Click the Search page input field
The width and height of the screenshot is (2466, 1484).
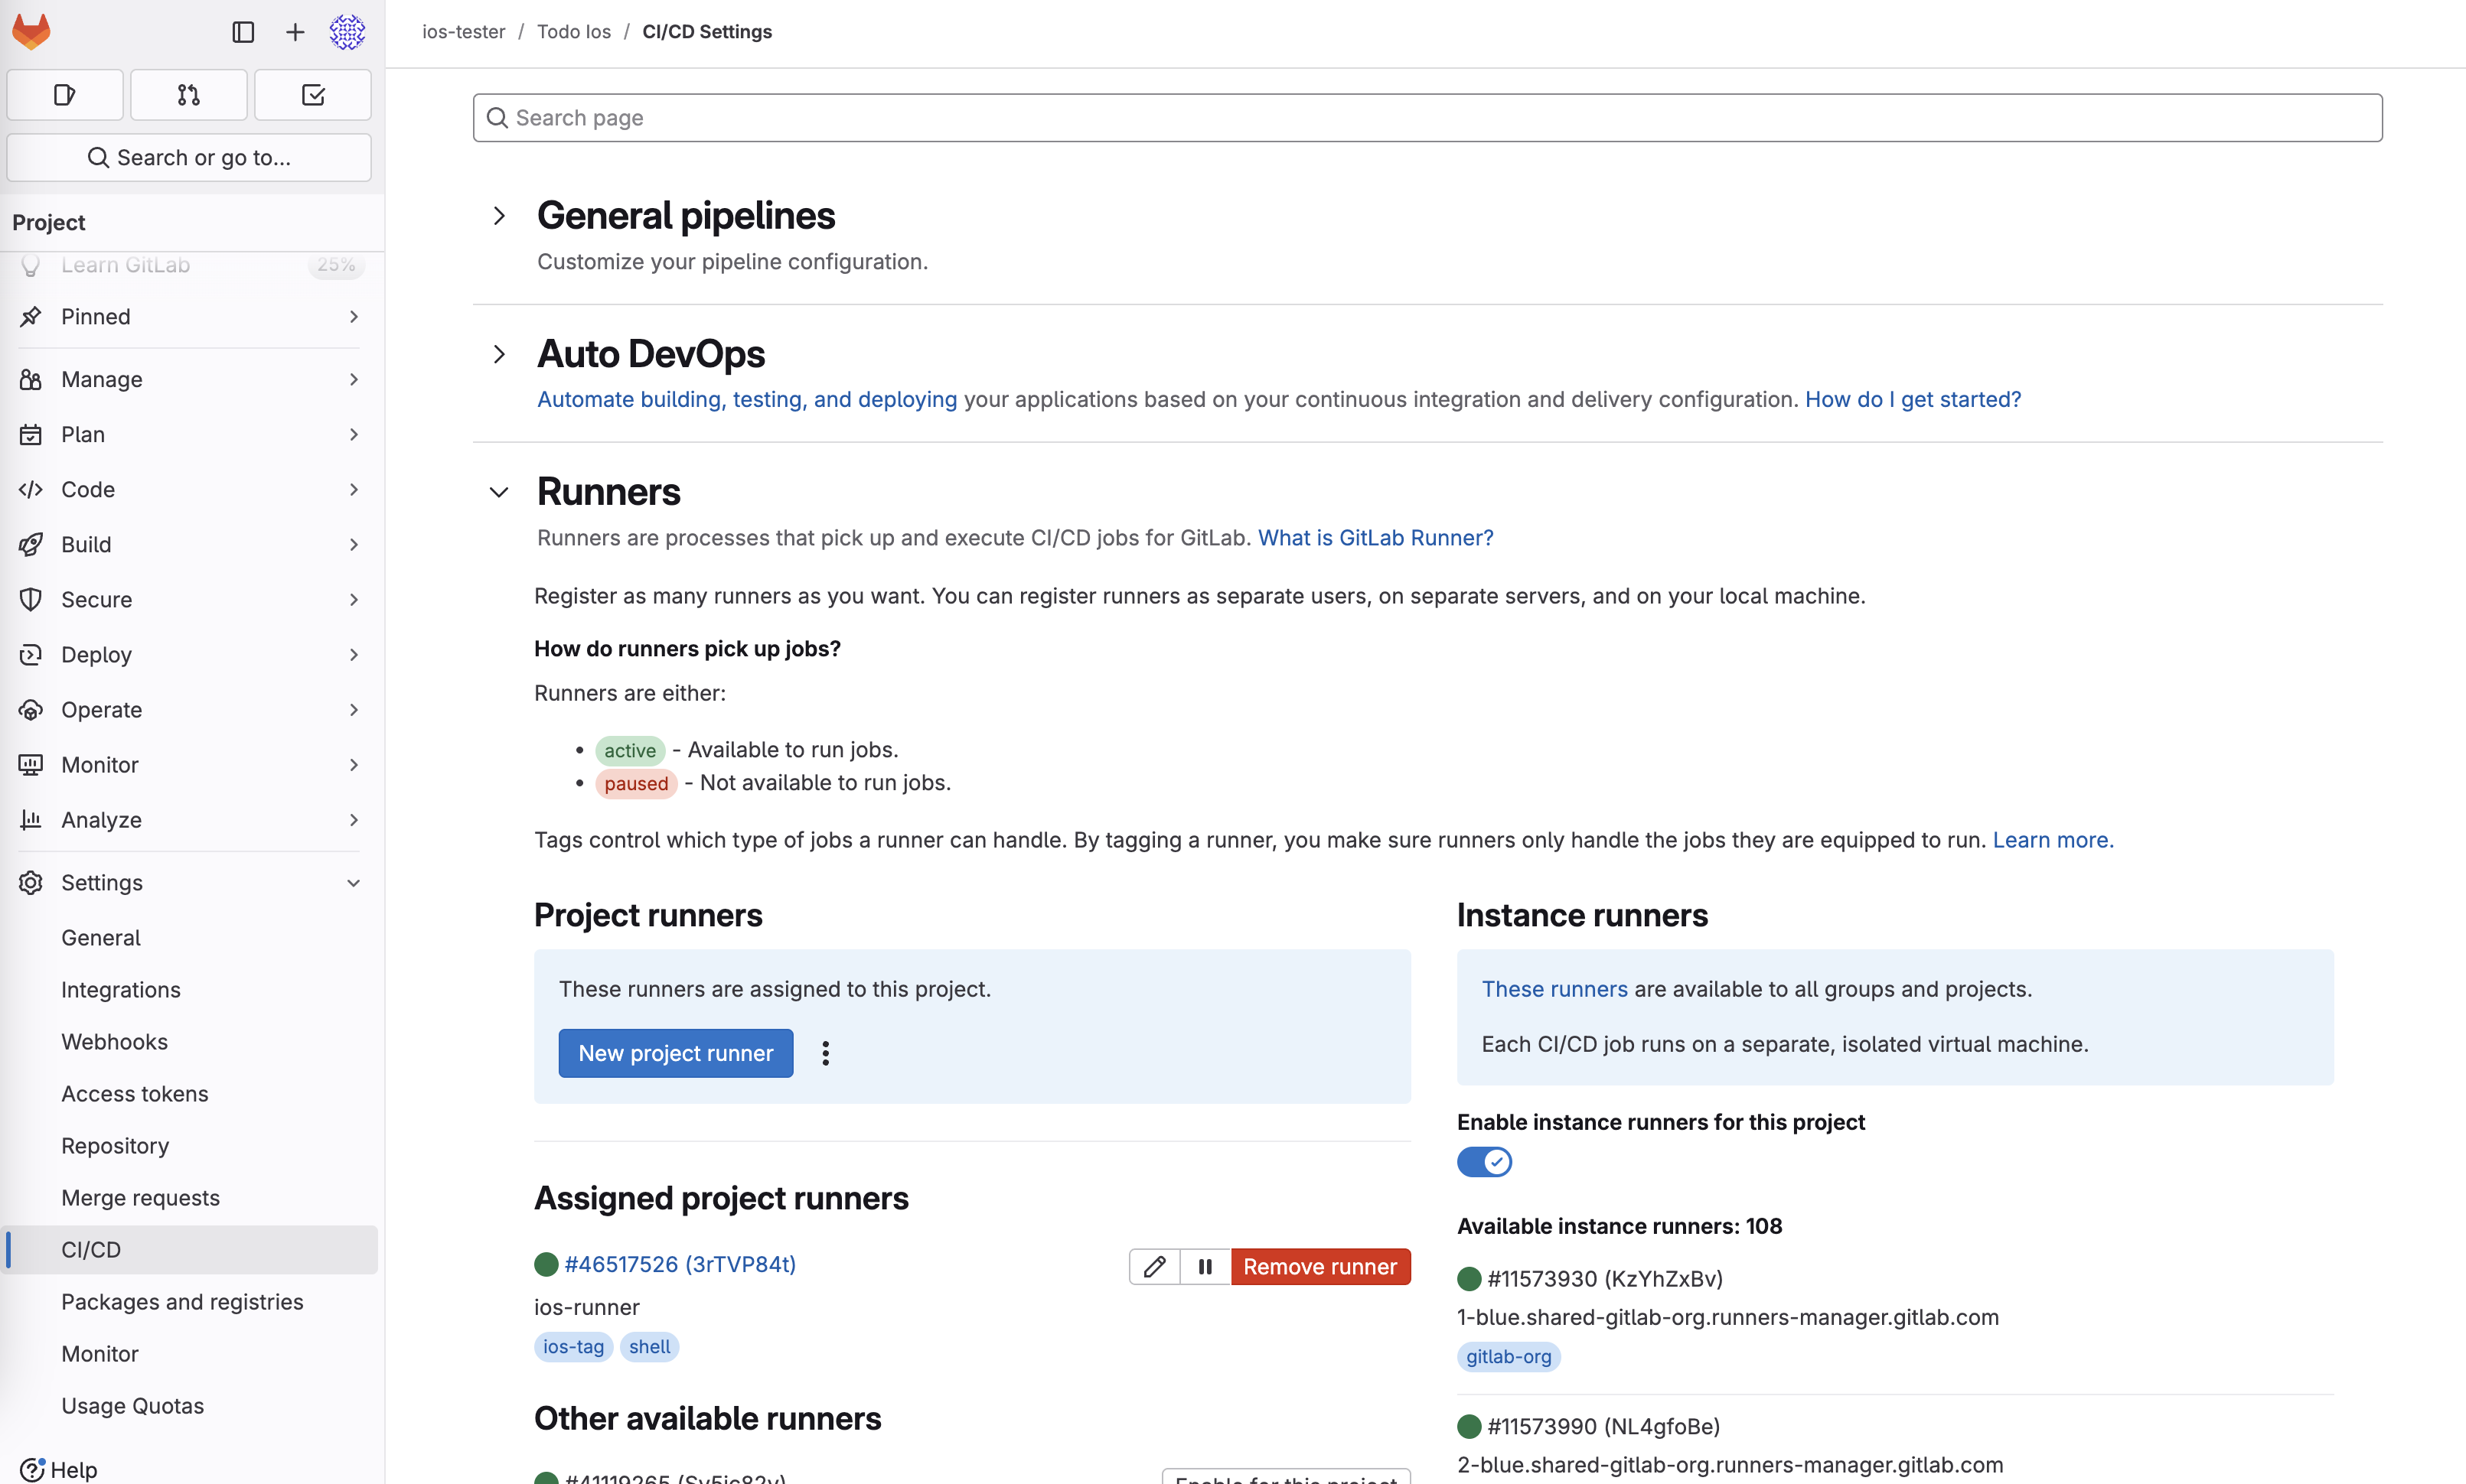click(x=1427, y=118)
